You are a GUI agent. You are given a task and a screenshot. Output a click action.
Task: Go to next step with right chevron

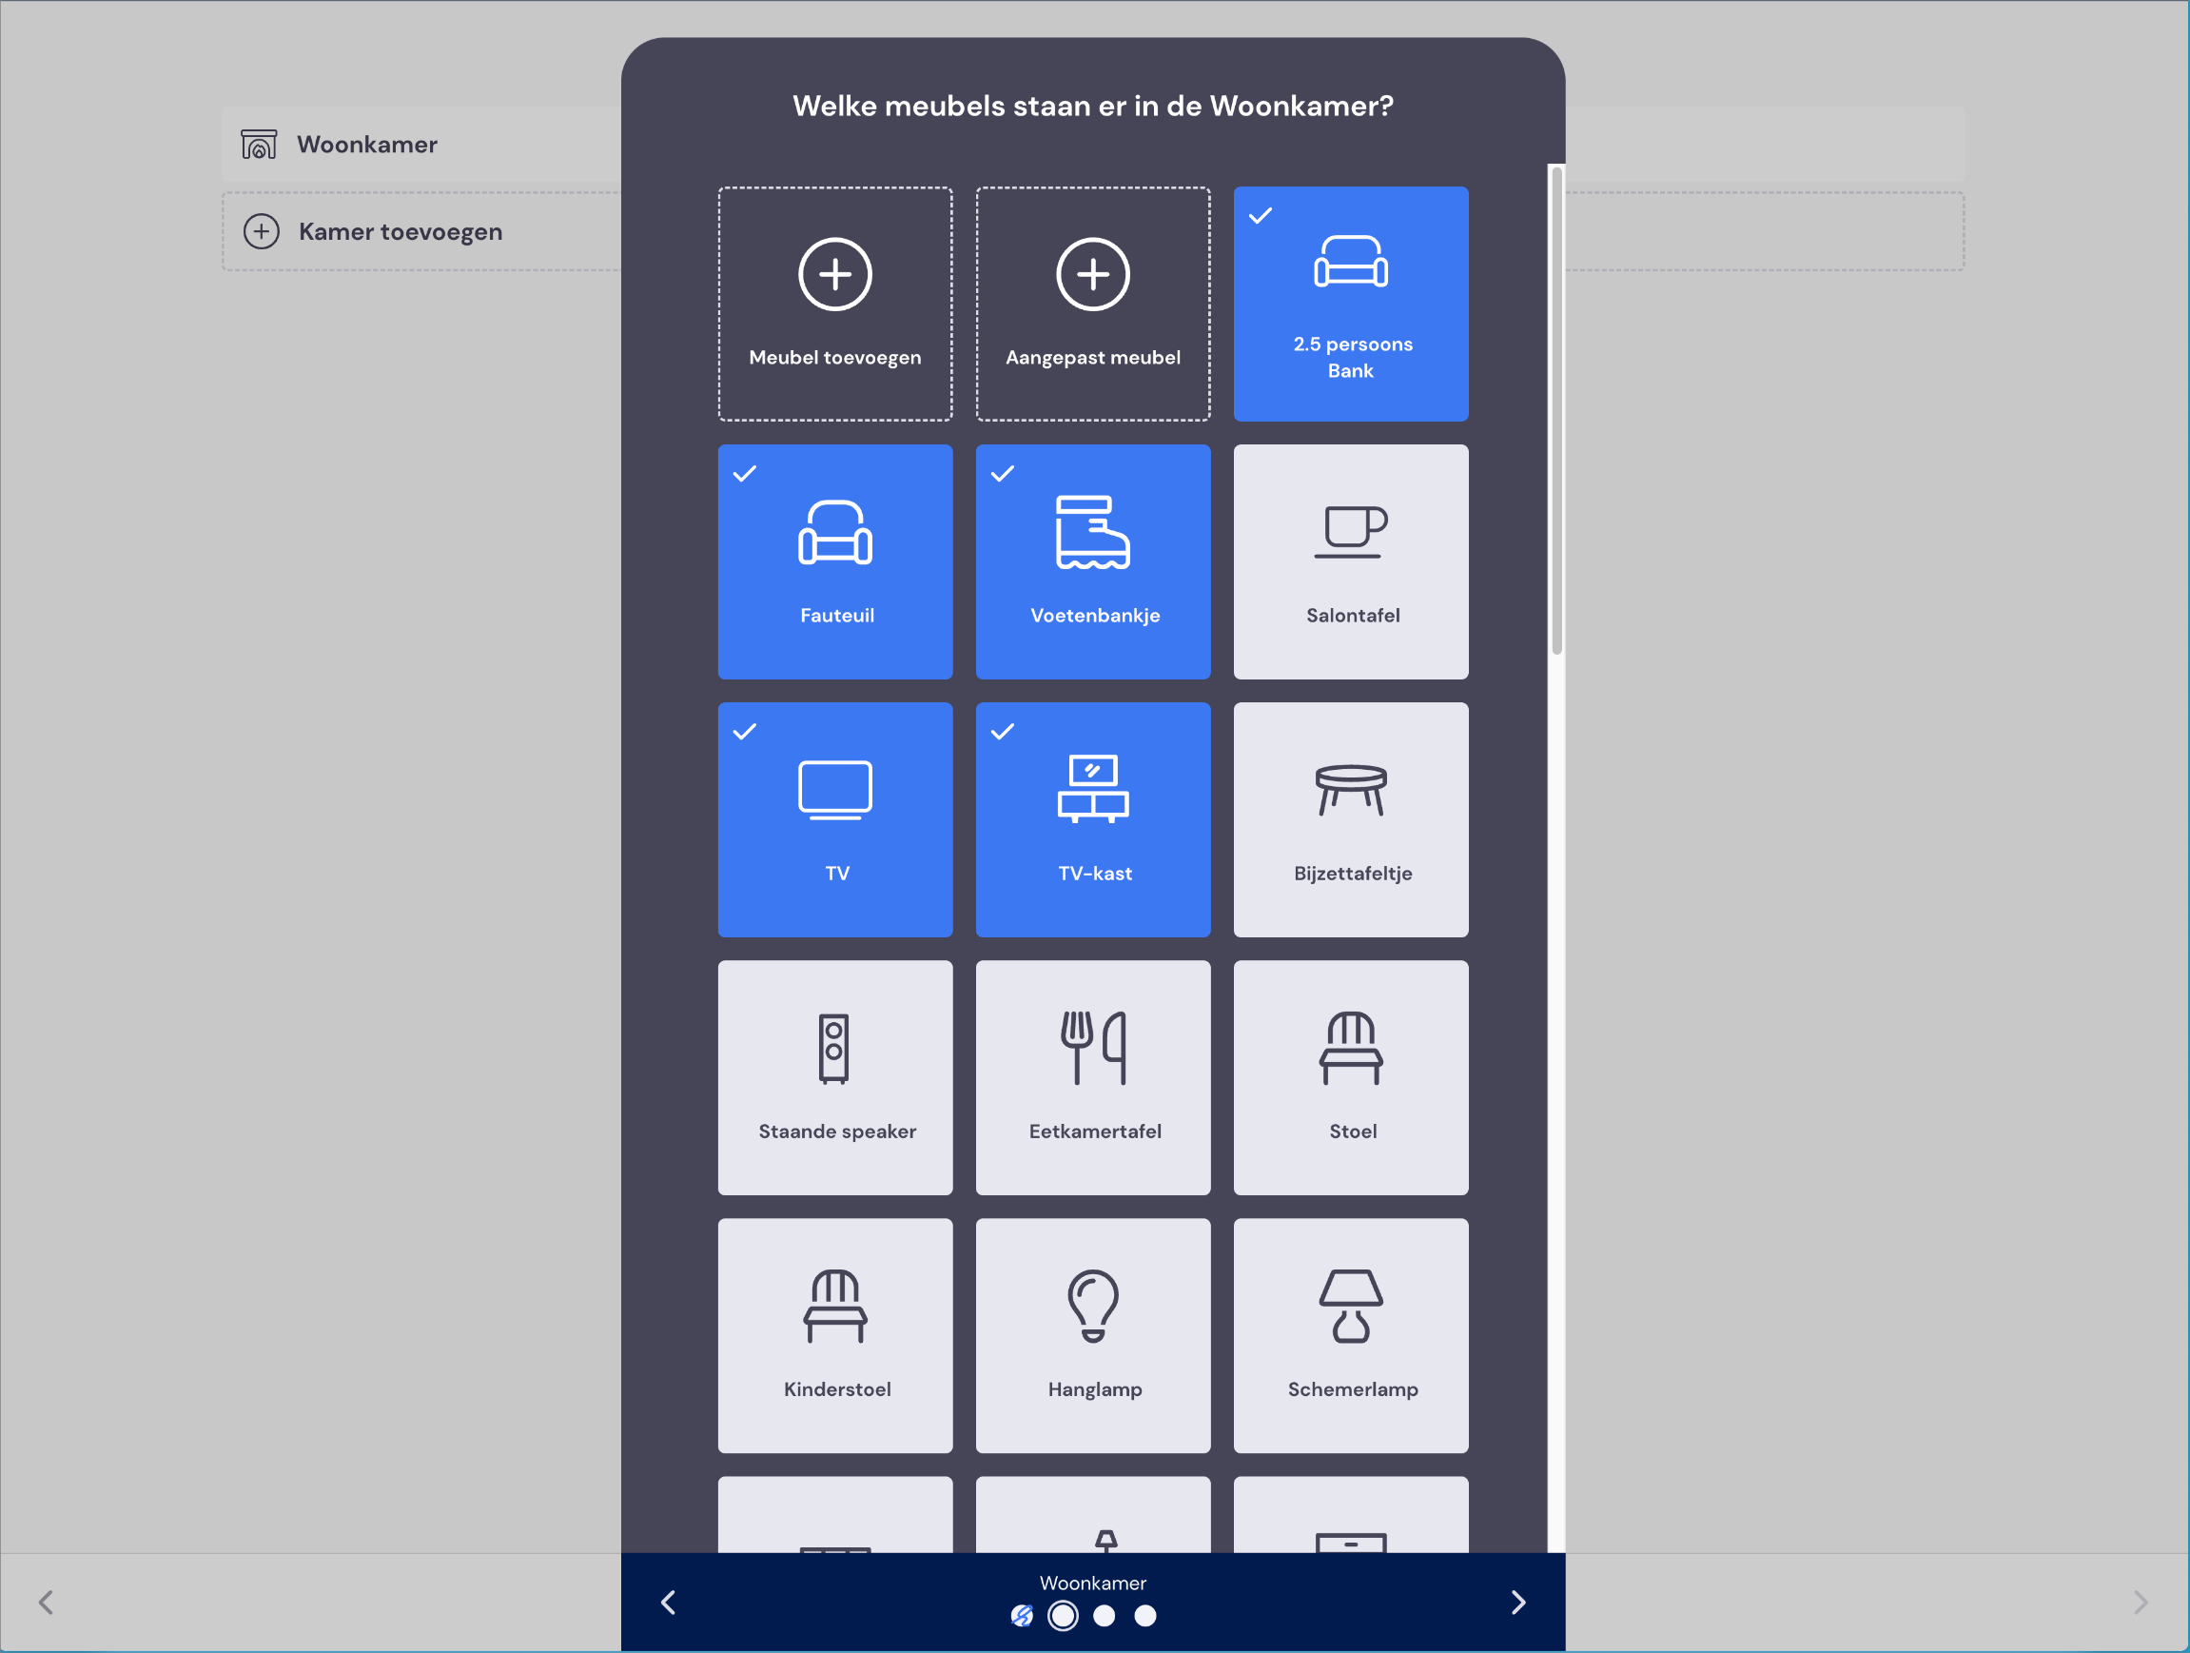tap(1517, 1603)
